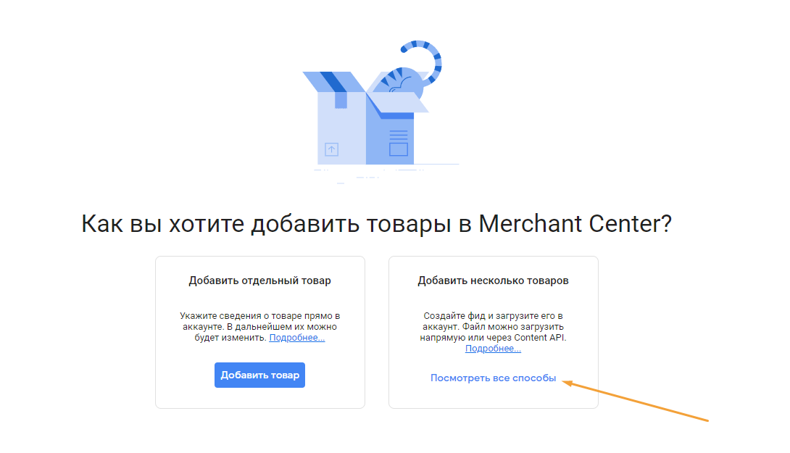Click the "Укажите сведения о товаре" description text
The height and width of the screenshot is (453, 790).
[260, 327]
